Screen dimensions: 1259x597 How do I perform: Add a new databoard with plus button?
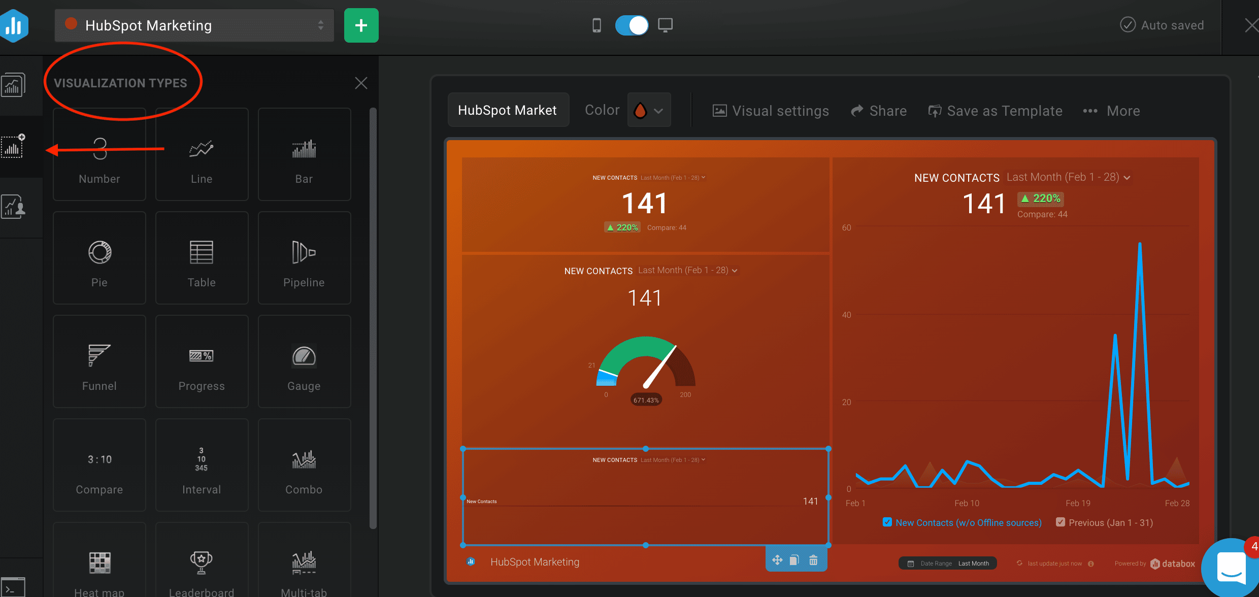point(361,25)
